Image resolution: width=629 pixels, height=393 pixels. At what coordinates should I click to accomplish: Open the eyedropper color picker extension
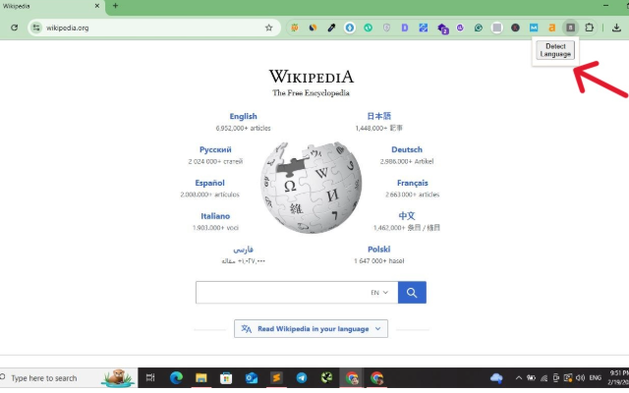coord(331,28)
